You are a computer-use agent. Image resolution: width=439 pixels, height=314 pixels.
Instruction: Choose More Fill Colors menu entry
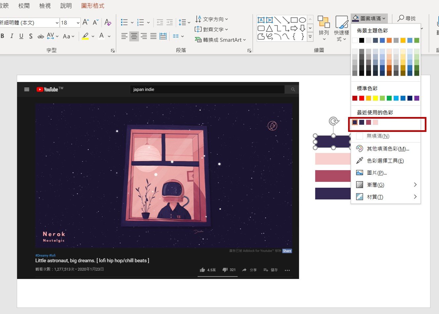[x=385, y=149]
